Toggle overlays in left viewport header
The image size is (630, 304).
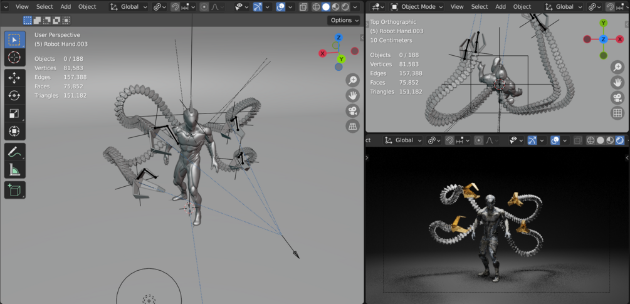pos(281,7)
